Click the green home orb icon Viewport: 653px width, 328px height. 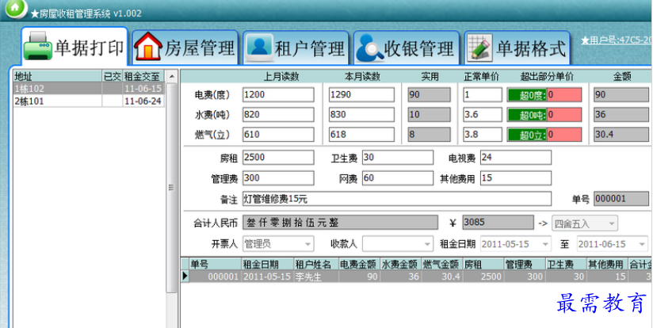(x=15, y=9)
